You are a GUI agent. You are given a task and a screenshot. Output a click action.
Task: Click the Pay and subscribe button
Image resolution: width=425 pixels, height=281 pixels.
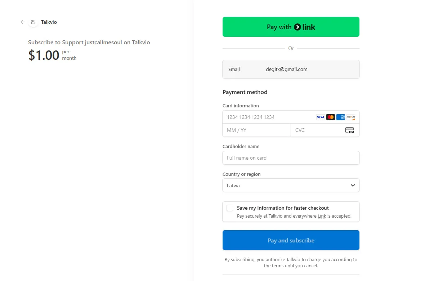click(x=291, y=240)
